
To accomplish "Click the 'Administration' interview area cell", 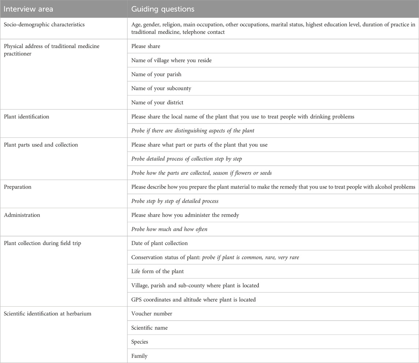I will click(x=64, y=222).
